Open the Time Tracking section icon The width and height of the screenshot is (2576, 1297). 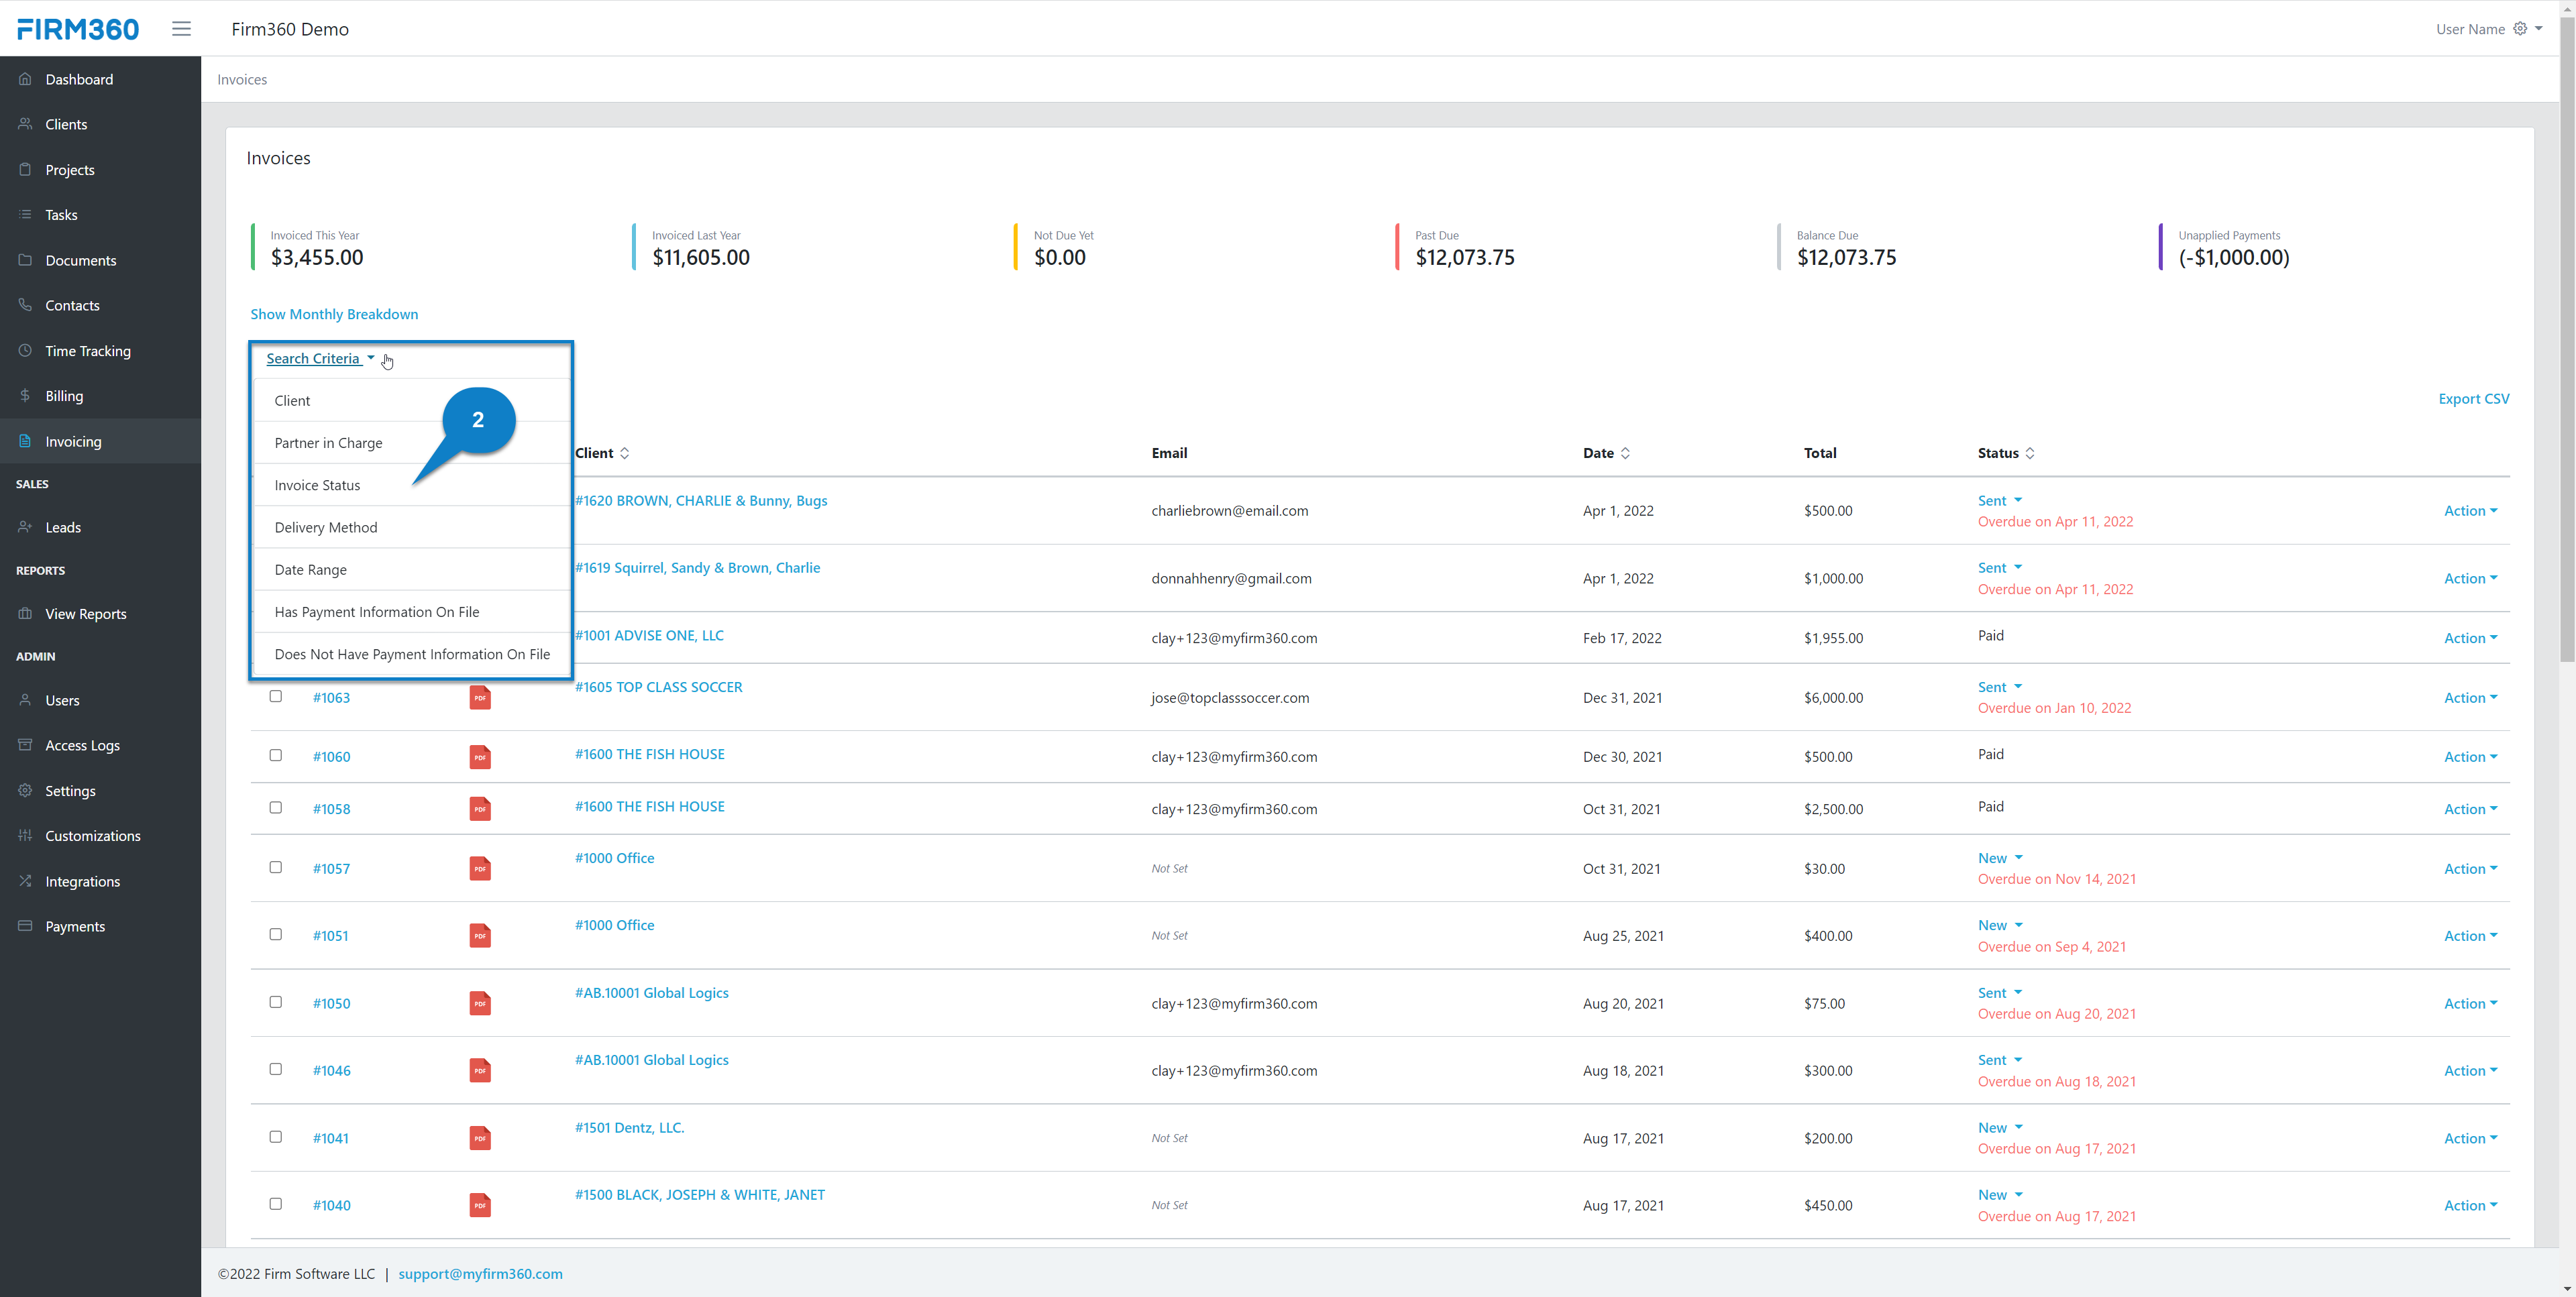click(25, 350)
